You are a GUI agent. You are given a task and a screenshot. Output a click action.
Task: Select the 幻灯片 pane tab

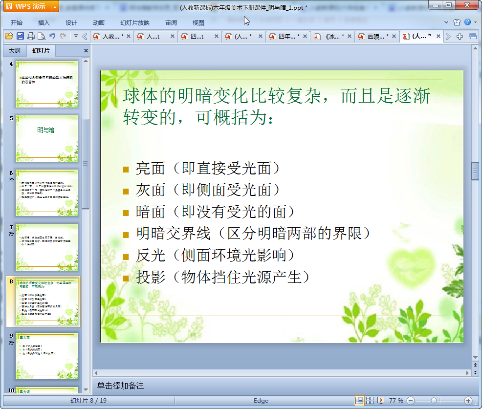(41, 50)
